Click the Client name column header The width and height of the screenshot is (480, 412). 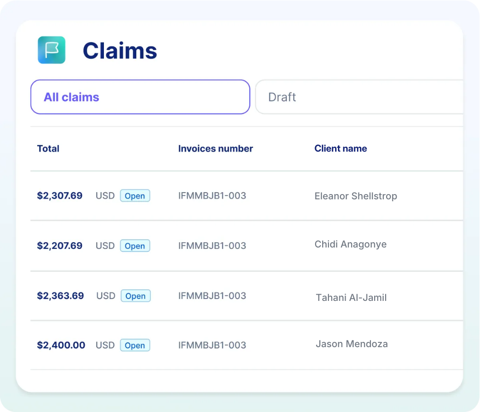tap(340, 148)
